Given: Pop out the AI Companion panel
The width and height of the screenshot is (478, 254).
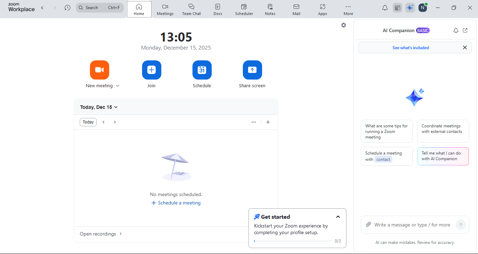Looking at the screenshot, I should pos(465,30).
